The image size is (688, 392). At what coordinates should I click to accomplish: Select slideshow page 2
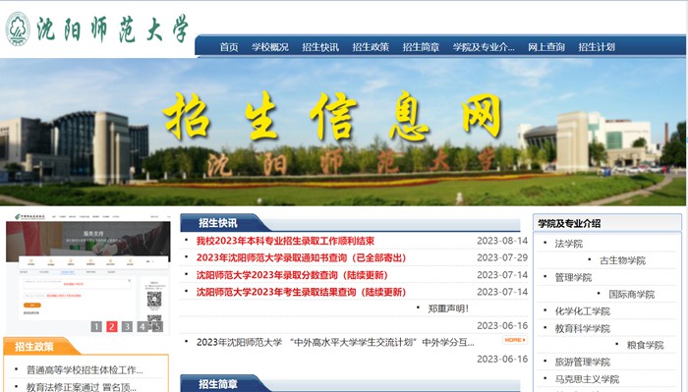tap(112, 326)
